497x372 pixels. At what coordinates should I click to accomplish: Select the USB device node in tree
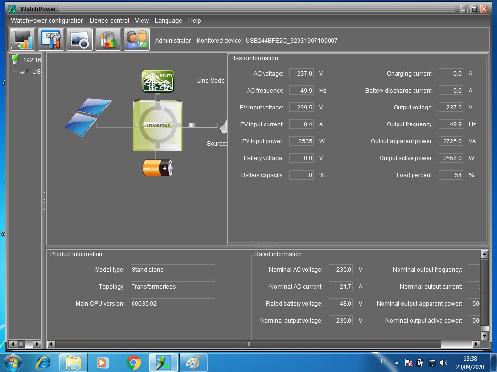pos(36,72)
